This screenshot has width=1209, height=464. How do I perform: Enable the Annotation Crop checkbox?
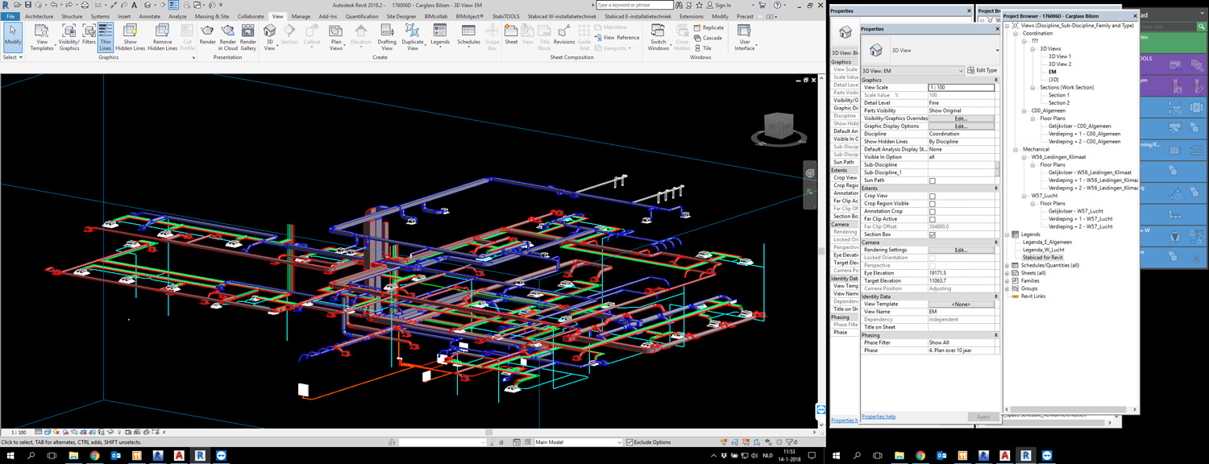click(x=933, y=211)
